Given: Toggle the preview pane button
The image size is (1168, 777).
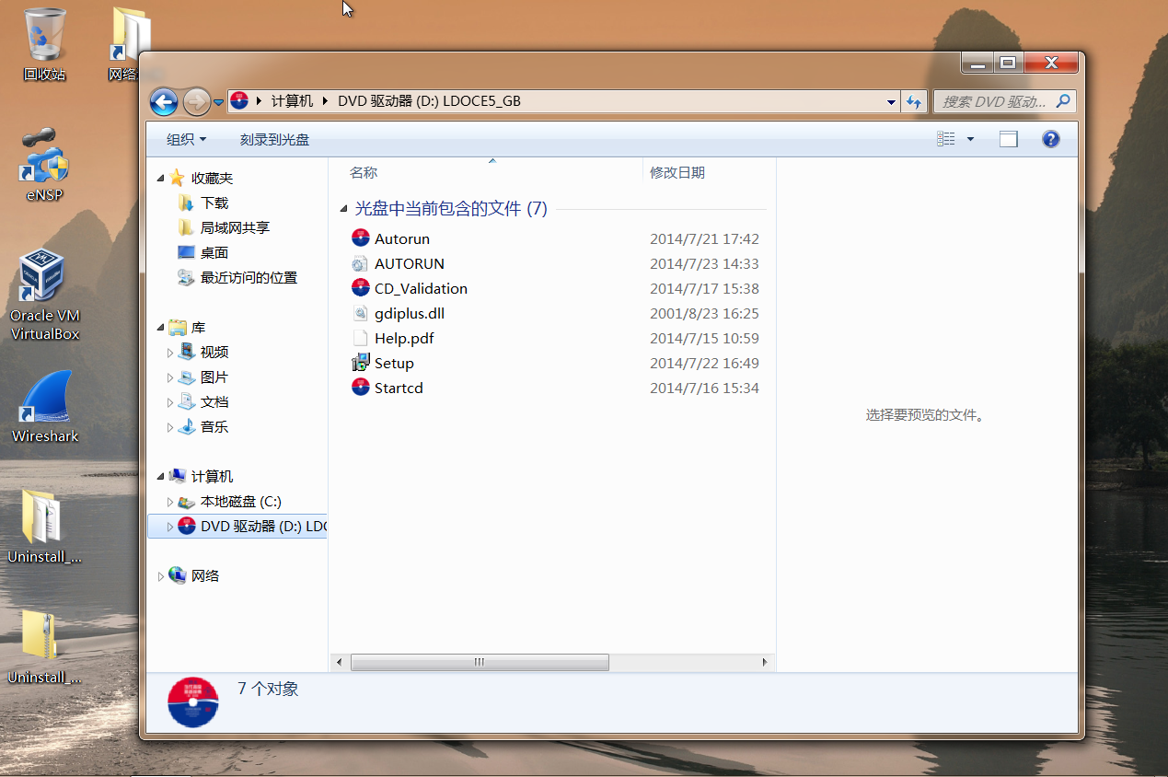Looking at the screenshot, I should [x=1009, y=139].
